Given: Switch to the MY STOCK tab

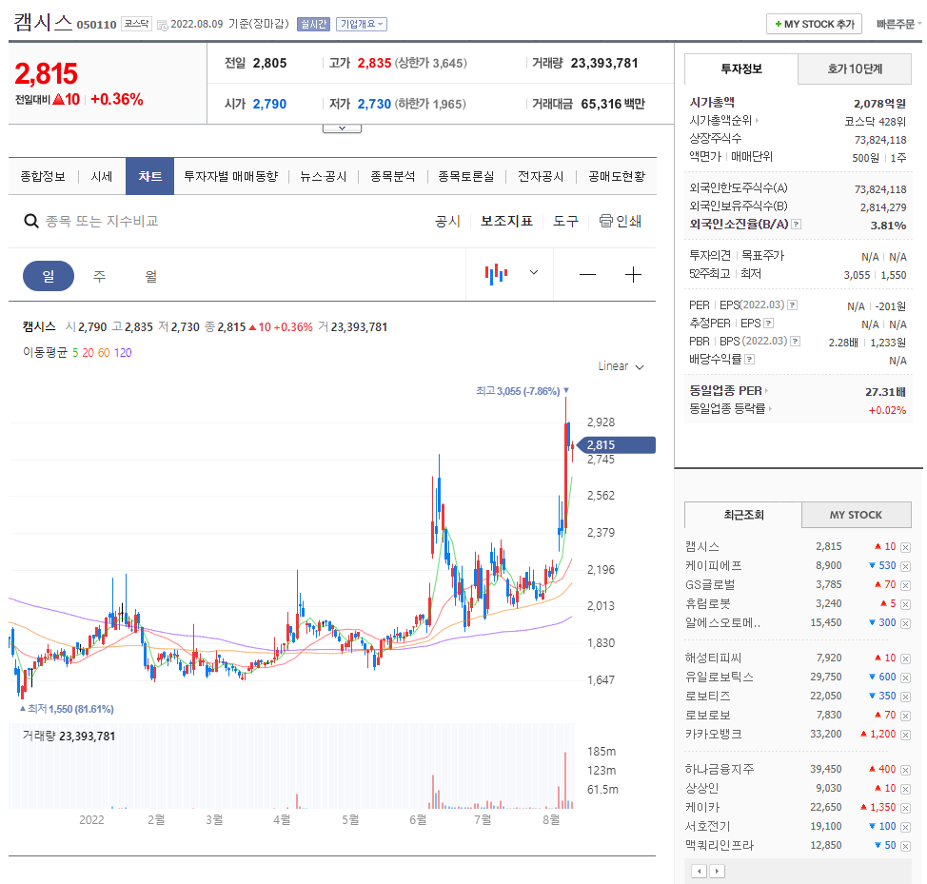Looking at the screenshot, I should [x=856, y=515].
